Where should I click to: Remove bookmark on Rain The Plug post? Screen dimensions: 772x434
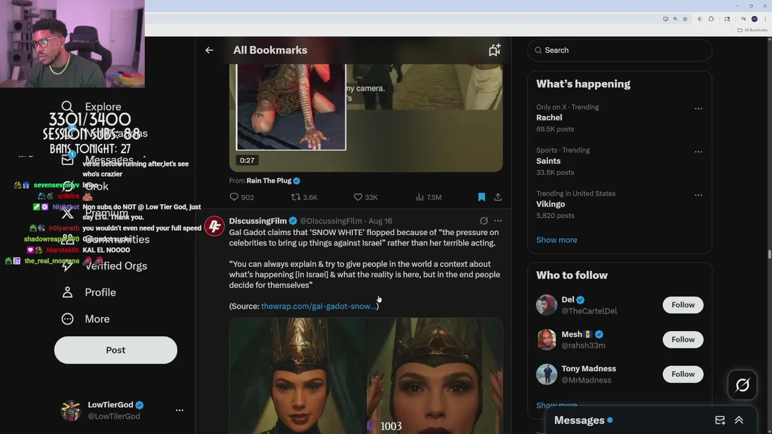tap(481, 197)
